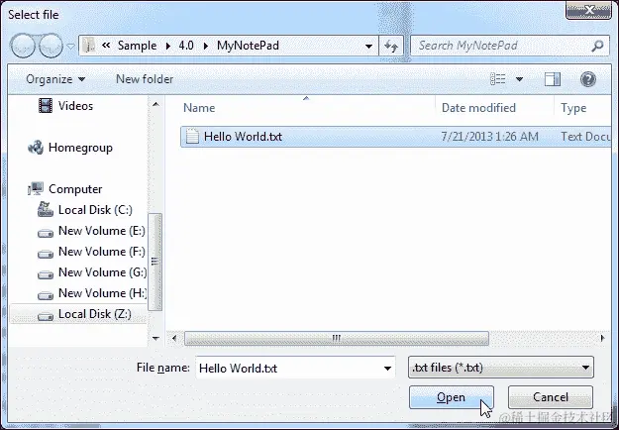Open address bar previous locations dropdown

tap(368, 47)
